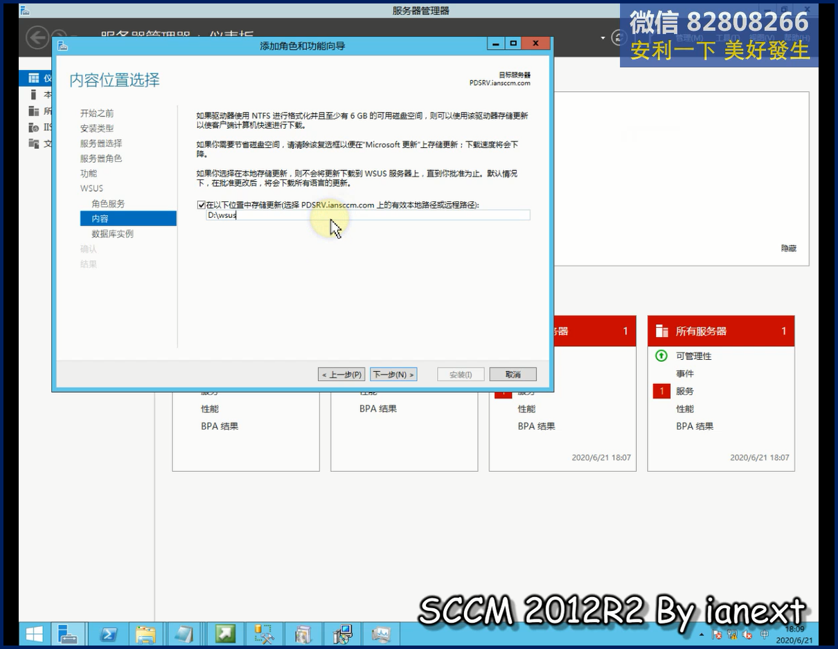Click the network icon in system tray
The image size is (838, 649).
coord(733,634)
